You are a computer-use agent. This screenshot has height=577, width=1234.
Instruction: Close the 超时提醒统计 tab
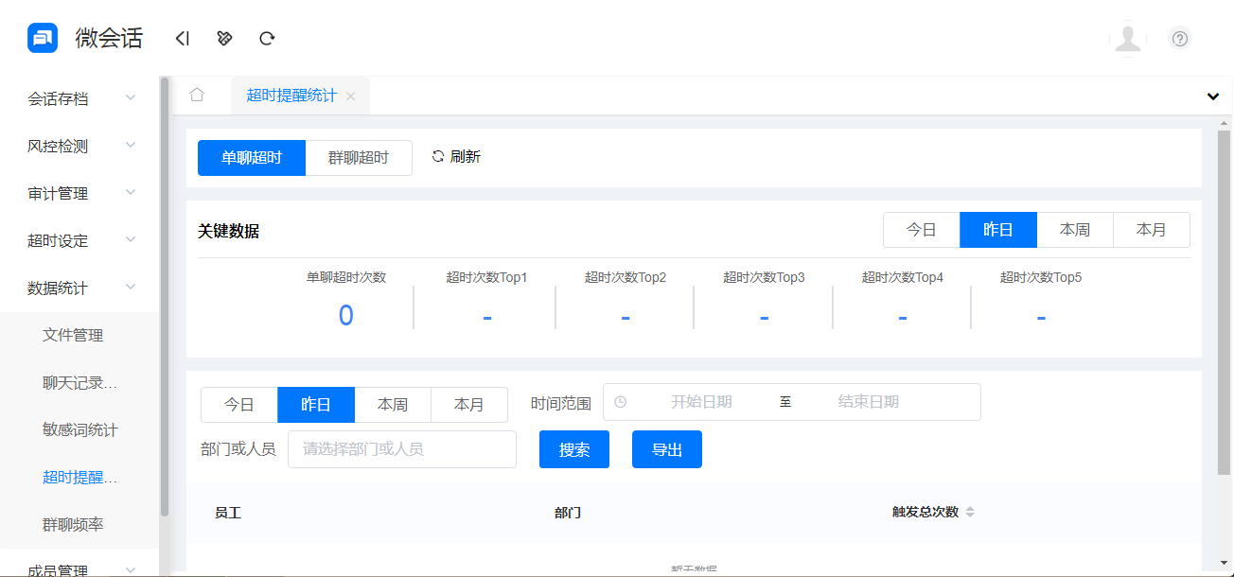[350, 96]
